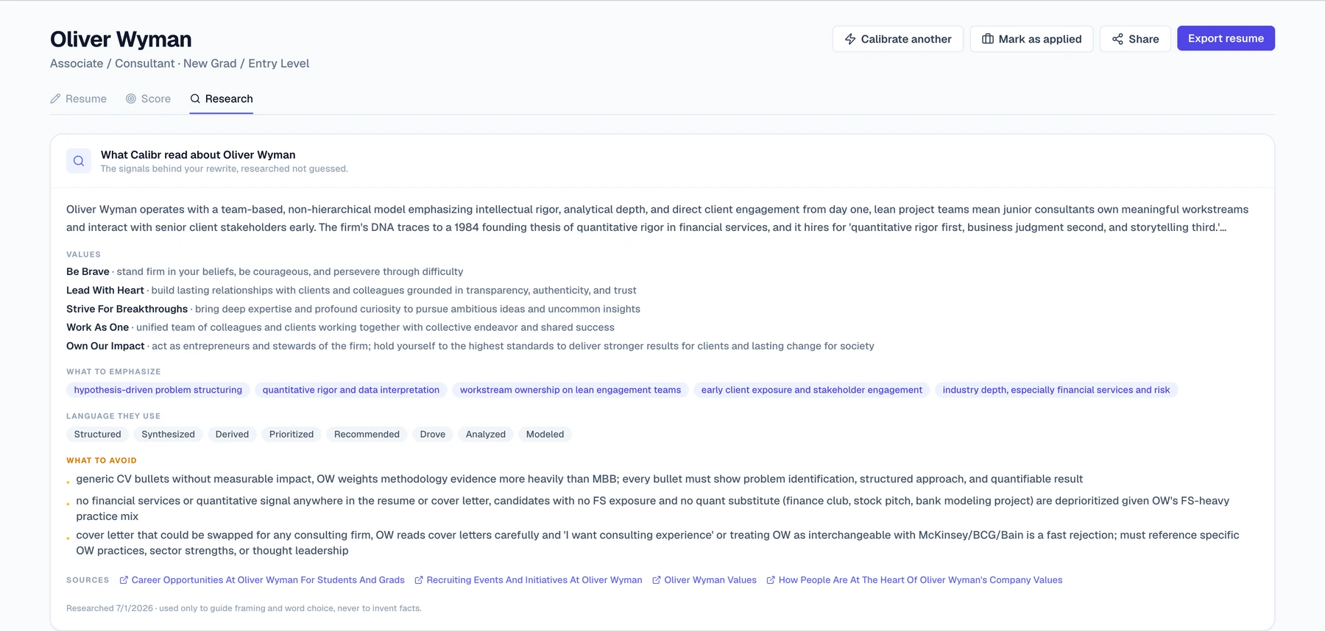Click the target icon on Score tab
Screen dimensions: 1325x631
point(131,99)
